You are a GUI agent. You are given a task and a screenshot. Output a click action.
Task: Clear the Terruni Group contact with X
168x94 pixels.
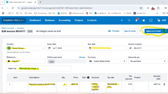click(x=43, y=48)
